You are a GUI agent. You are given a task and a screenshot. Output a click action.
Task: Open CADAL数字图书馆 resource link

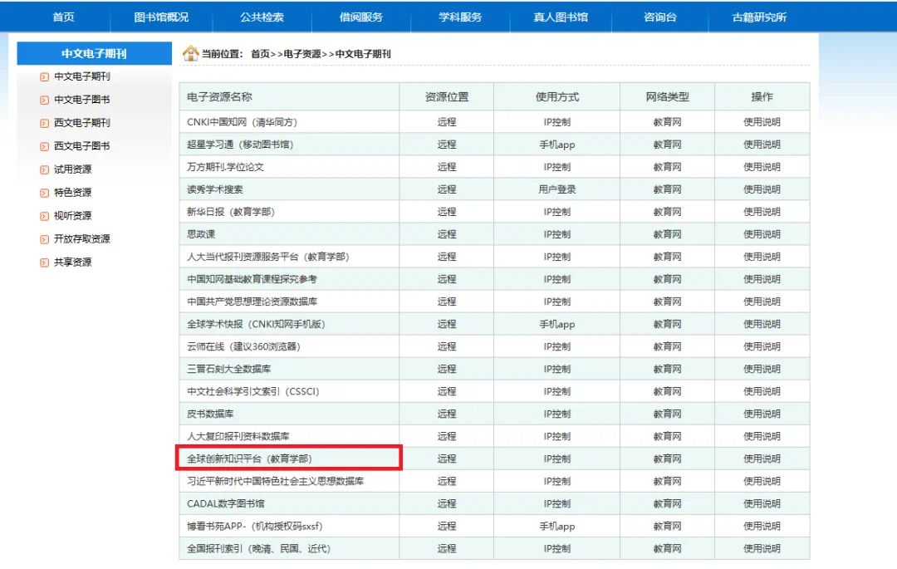tap(226, 503)
